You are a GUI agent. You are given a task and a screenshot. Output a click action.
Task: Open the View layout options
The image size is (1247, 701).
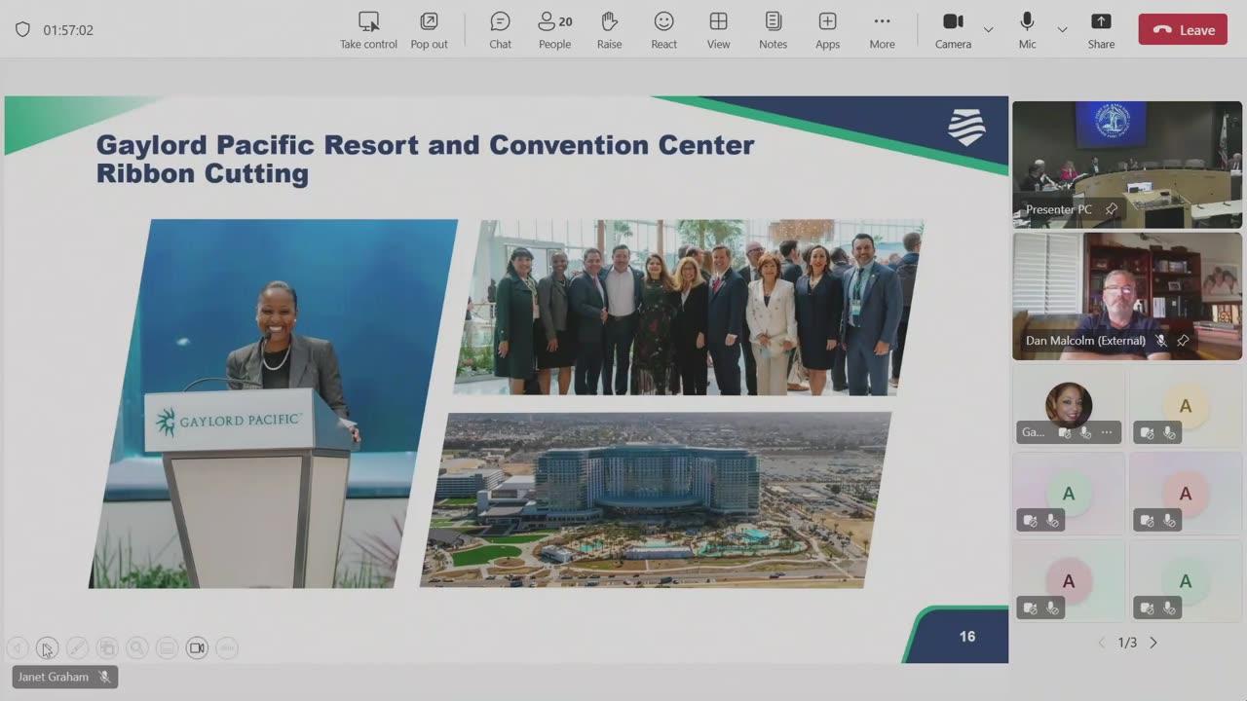click(718, 30)
